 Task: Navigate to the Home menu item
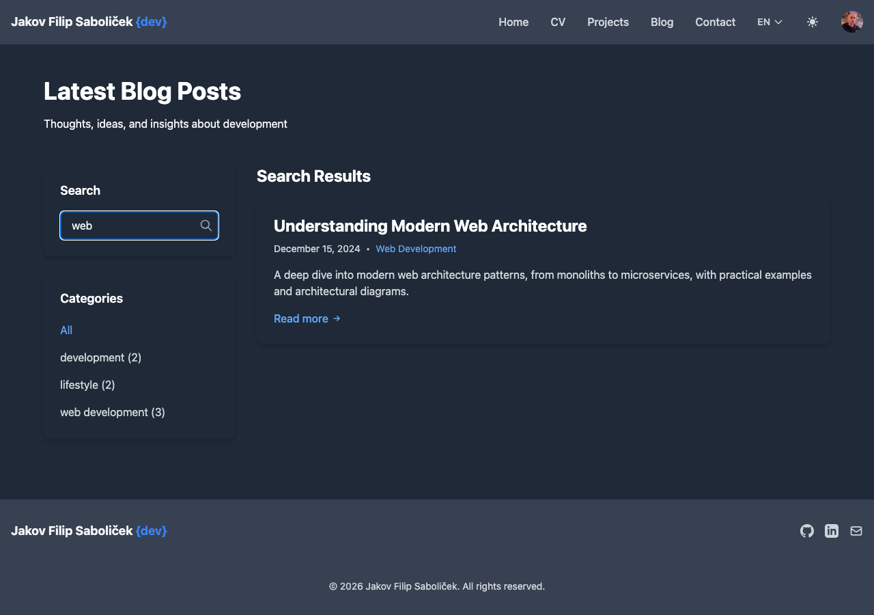pyautogui.click(x=513, y=22)
